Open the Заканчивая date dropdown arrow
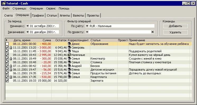 click(28, 32)
